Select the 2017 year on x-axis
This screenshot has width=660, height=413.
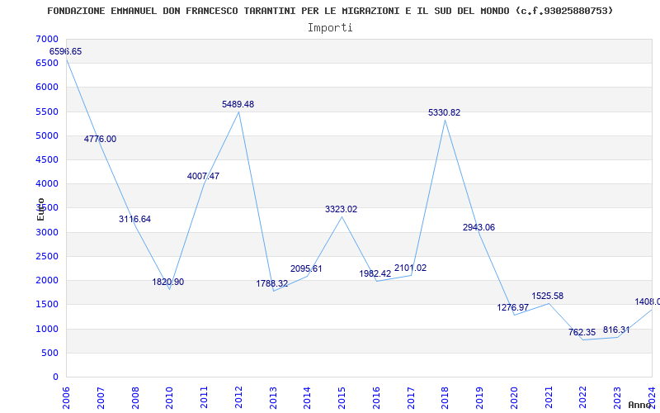click(x=411, y=398)
